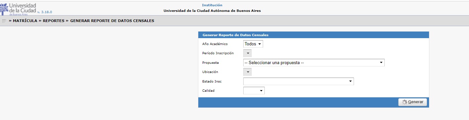Go to MATRÍCULA in the breadcrumb
The width and height of the screenshot is (469, 120).
[25, 21]
